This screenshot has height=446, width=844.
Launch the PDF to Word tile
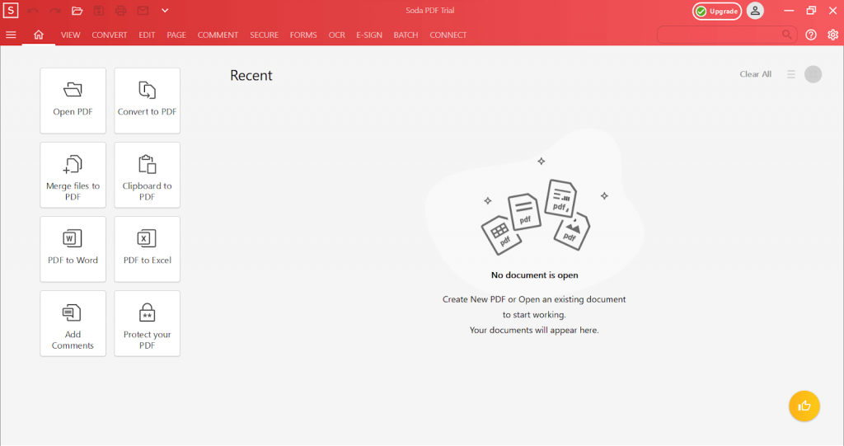click(73, 250)
